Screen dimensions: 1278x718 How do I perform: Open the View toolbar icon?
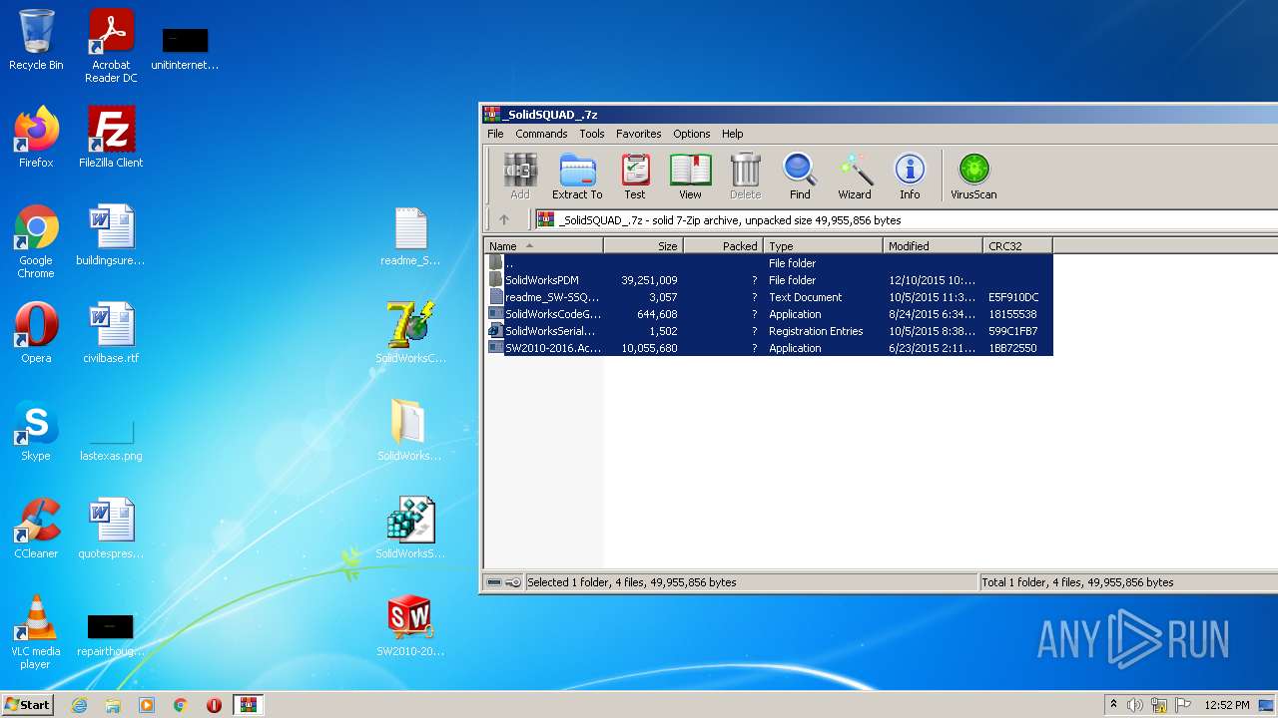[x=690, y=177]
